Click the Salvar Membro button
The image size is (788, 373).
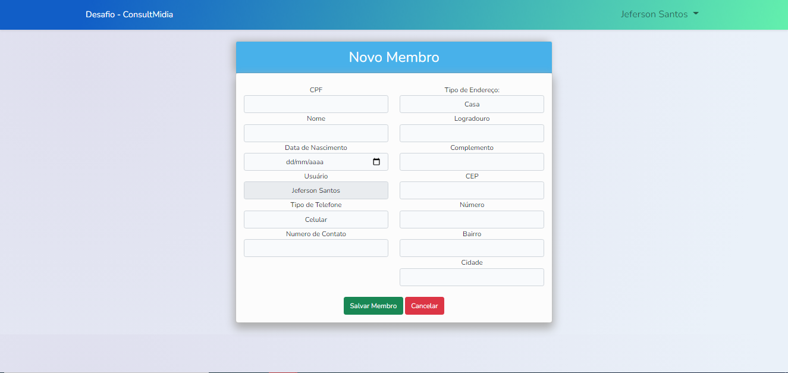tap(373, 306)
